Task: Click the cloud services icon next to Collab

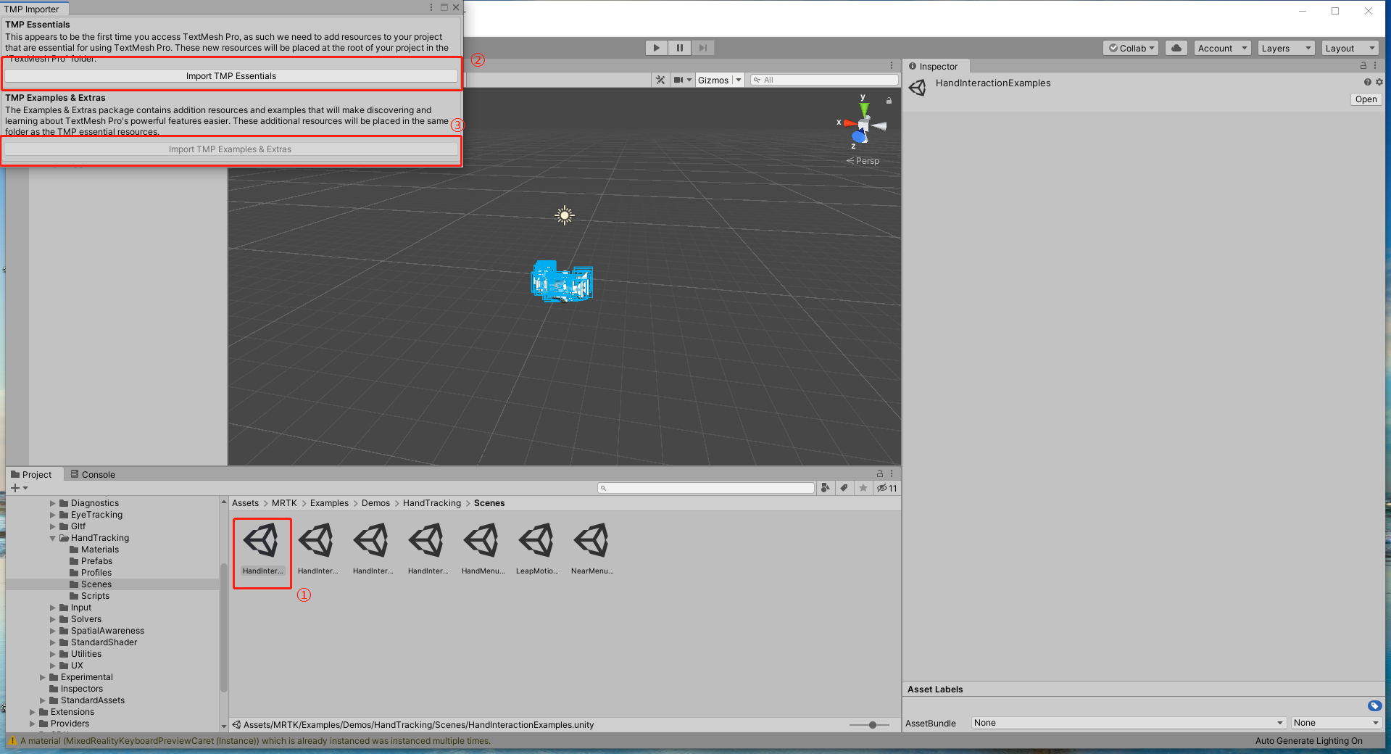Action: 1175,47
